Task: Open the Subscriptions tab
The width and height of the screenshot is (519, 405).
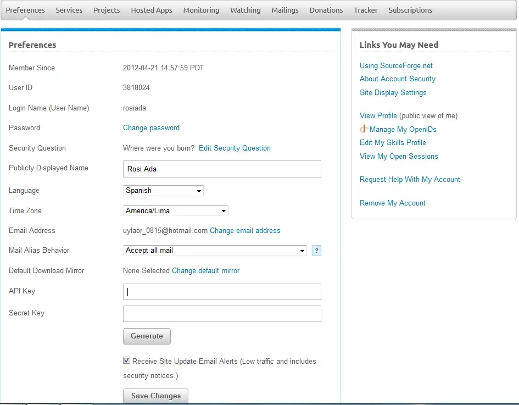Action: [410, 10]
